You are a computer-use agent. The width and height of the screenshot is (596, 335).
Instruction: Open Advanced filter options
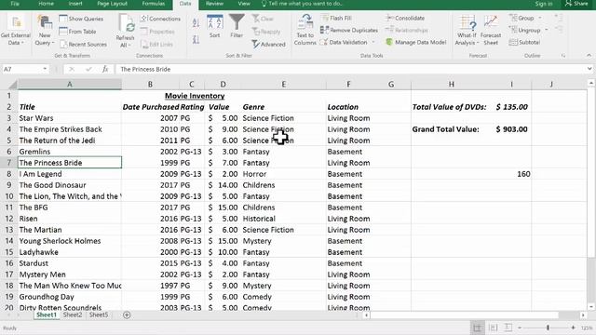click(x=268, y=45)
